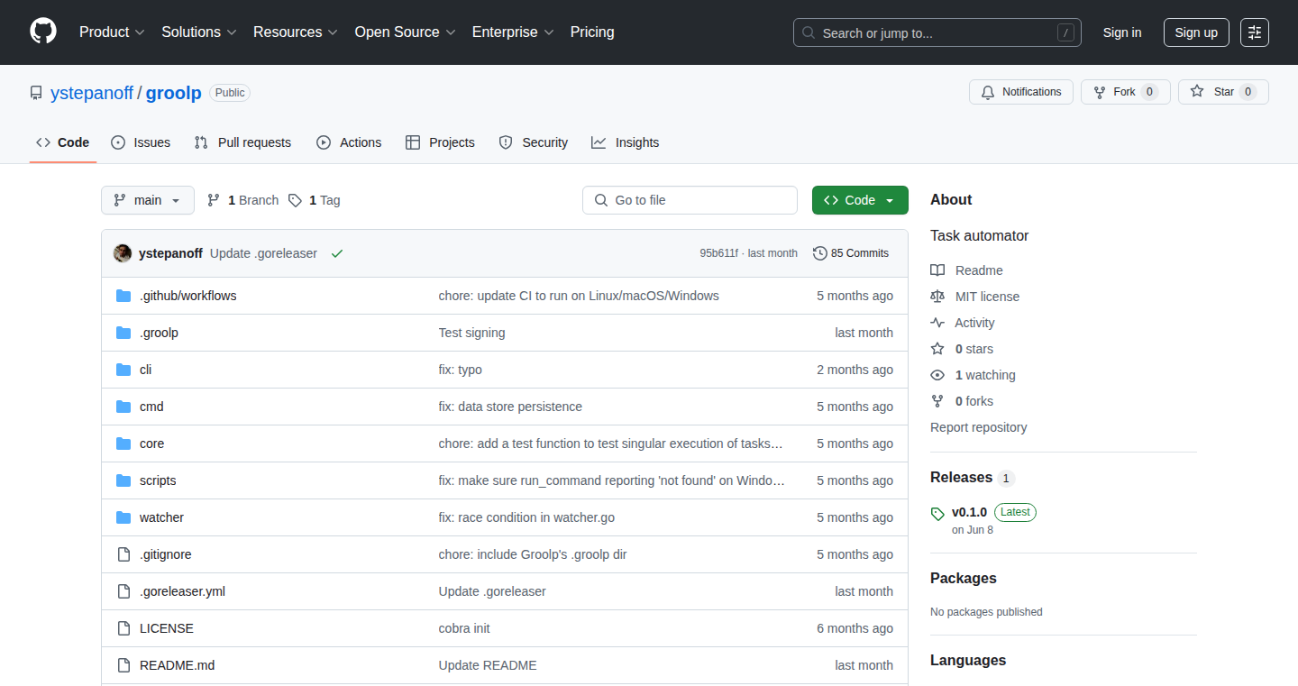Image resolution: width=1298 pixels, height=686 pixels.
Task: Open commit message 'fix: race condition in watcher.go'
Action: 526,517
